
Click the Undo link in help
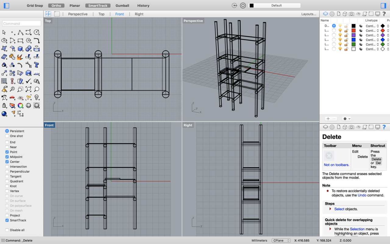362,195
